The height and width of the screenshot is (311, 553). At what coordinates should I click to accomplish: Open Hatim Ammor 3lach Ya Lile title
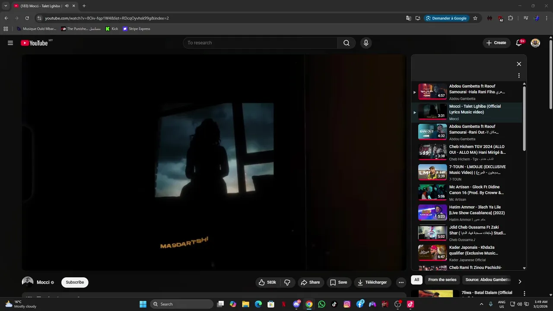(x=477, y=210)
